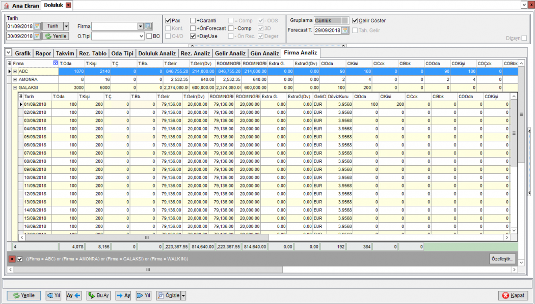Click the inner grid's scroll-right arrow

coord(507,237)
